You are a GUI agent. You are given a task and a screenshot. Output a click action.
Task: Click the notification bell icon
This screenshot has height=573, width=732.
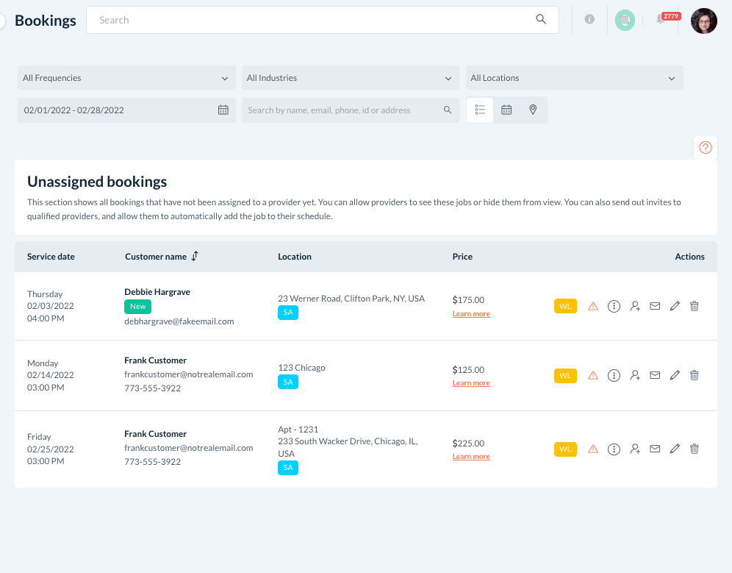(661, 21)
